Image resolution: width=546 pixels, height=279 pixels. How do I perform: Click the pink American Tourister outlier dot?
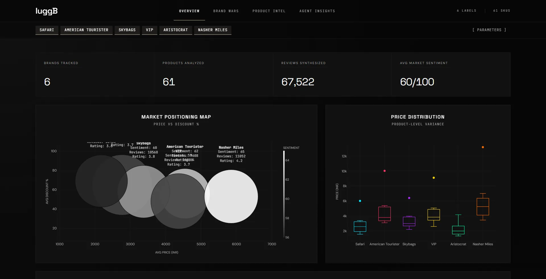coord(384,171)
